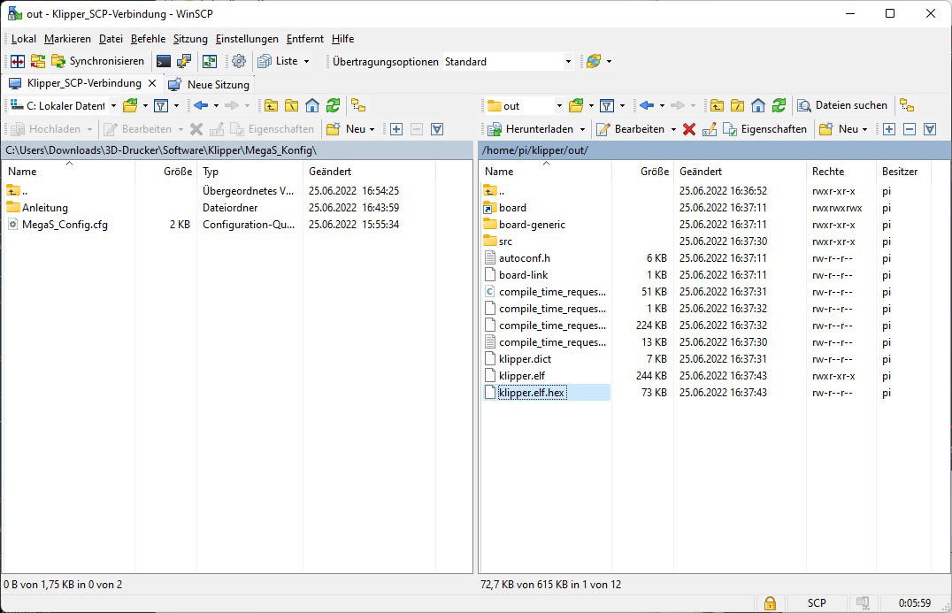Open the Markieren menu
952x613 pixels.
point(67,39)
